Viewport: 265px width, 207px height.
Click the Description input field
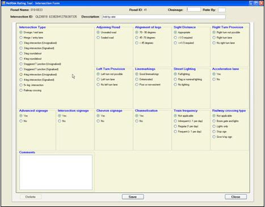(163, 17)
